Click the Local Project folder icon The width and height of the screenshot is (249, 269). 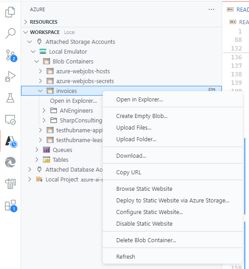[x=39, y=179]
